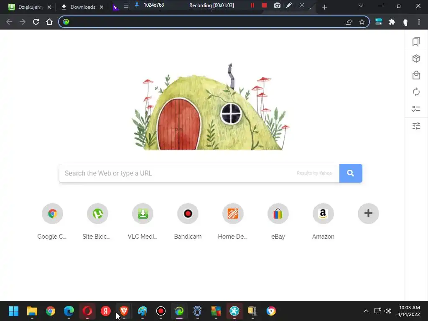
Task: Open the sliders settings sidebar icon
Action: coord(416,126)
